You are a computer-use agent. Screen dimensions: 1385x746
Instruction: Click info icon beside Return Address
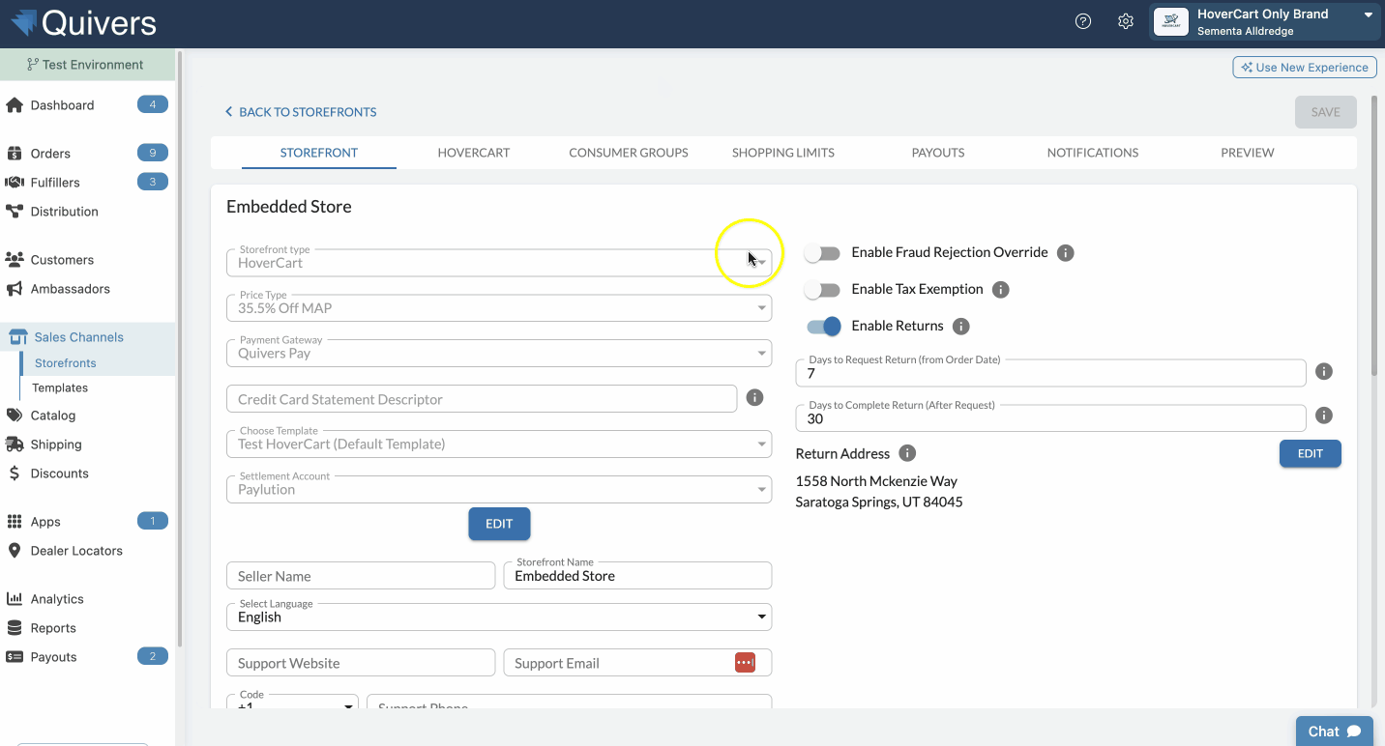coord(907,453)
